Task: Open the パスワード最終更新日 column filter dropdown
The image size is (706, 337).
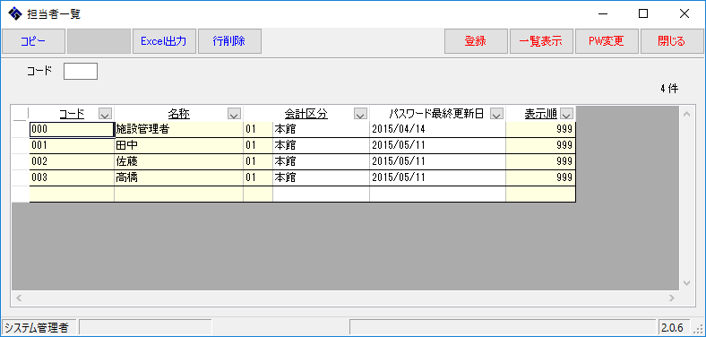Action: pyautogui.click(x=496, y=115)
